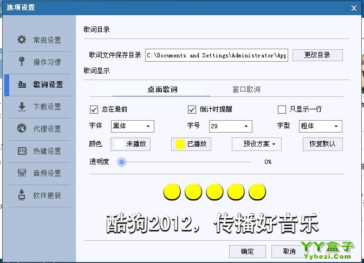Image resolution: width=364 pixels, height=263 pixels.
Task: Open the 常规设置 section
Action: coord(40,40)
